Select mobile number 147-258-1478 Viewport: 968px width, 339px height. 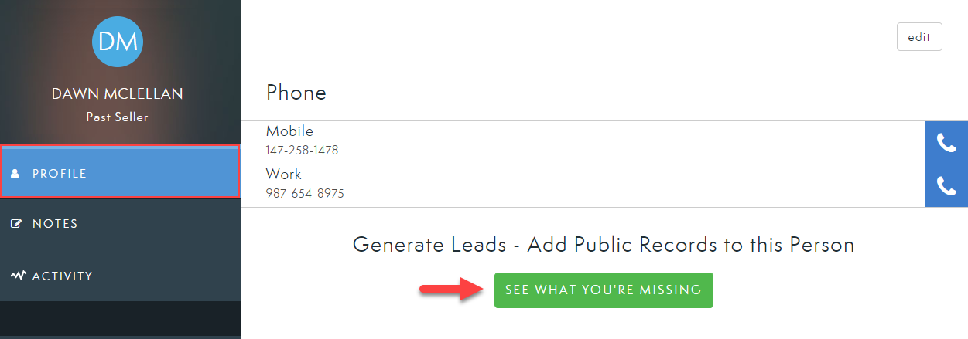[302, 151]
